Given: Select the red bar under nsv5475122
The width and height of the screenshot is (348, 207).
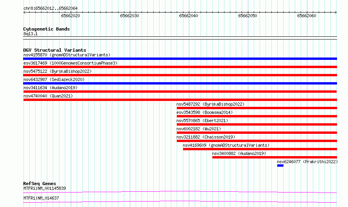Looking at the screenshot, I should coord(180,75).
